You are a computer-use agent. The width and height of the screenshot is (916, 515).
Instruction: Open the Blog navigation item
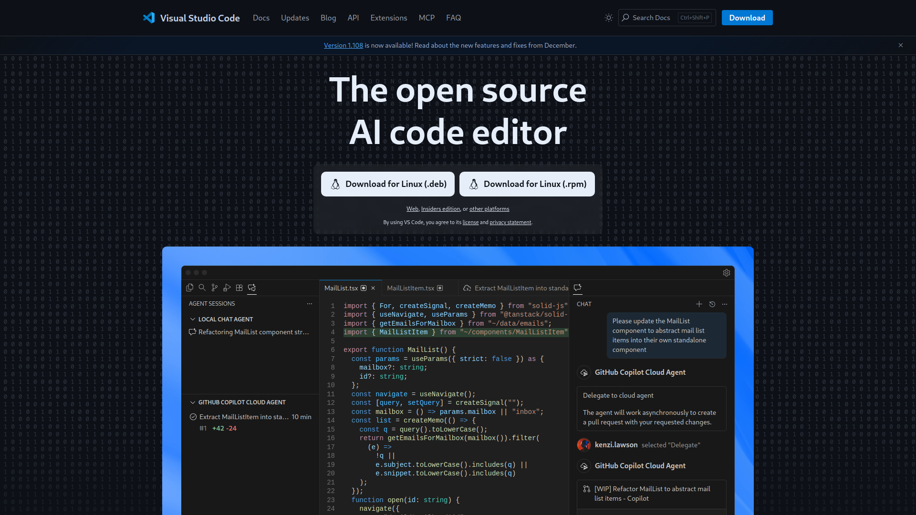(328, 18)
